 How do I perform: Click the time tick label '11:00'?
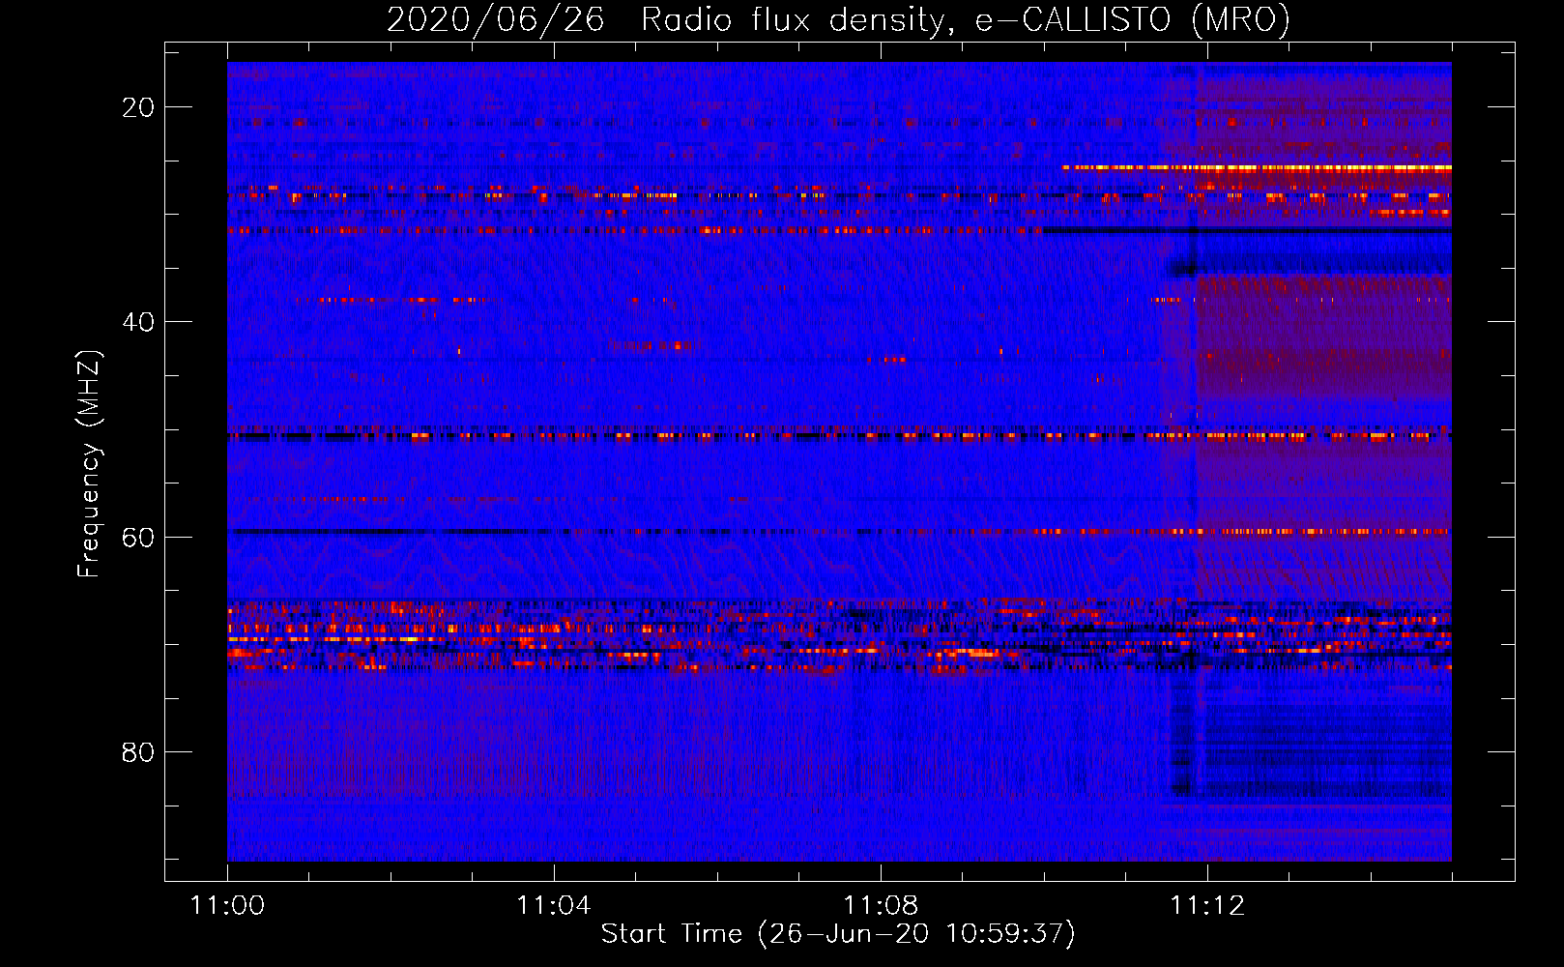tap(227, 905)
